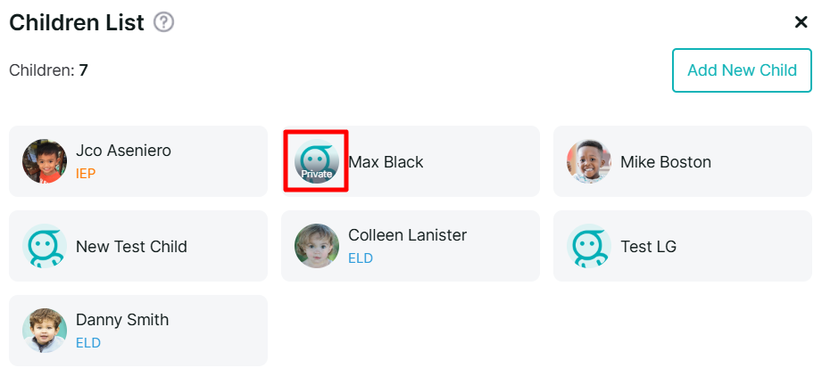Click the ELD tag under Colleen Lanister
The image size is (822, 368).
(x=361, y=258)
